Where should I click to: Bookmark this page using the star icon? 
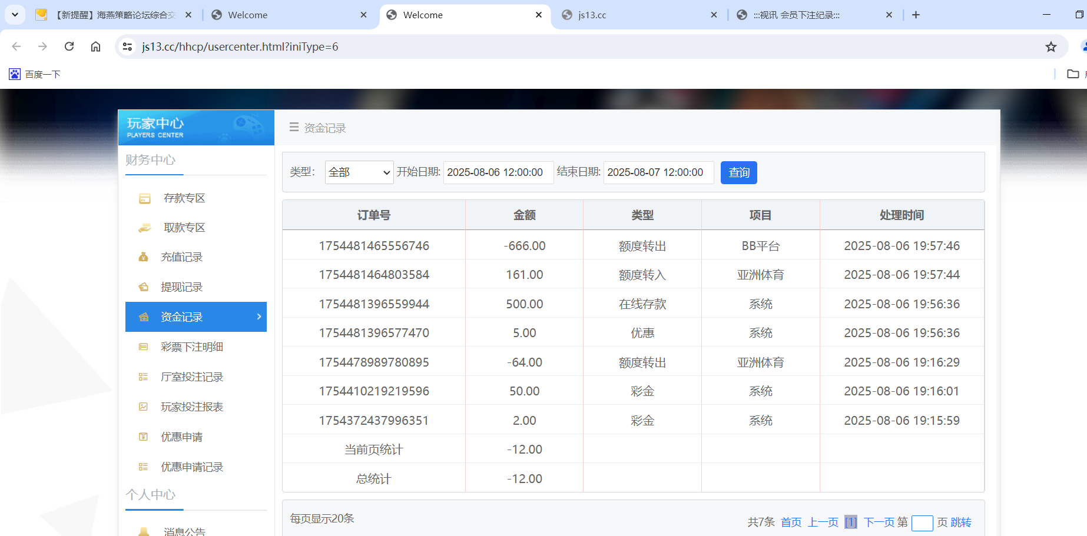pos(1050,46)
